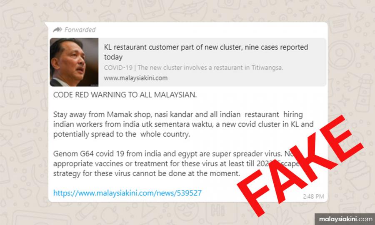Screen dimensions: 375x225
Task: Click the www.malaysiakini.com preview domain
Action: coord(135,78)
